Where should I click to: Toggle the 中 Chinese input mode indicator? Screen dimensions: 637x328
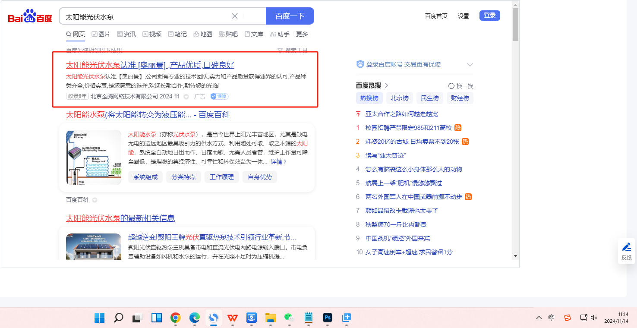click(552, 318)
